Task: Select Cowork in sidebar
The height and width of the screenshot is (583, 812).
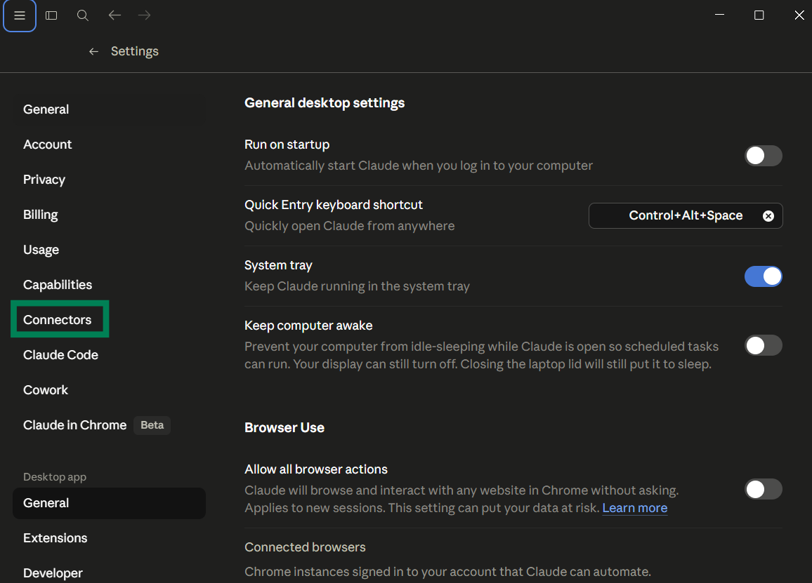Action: point(109,390)
